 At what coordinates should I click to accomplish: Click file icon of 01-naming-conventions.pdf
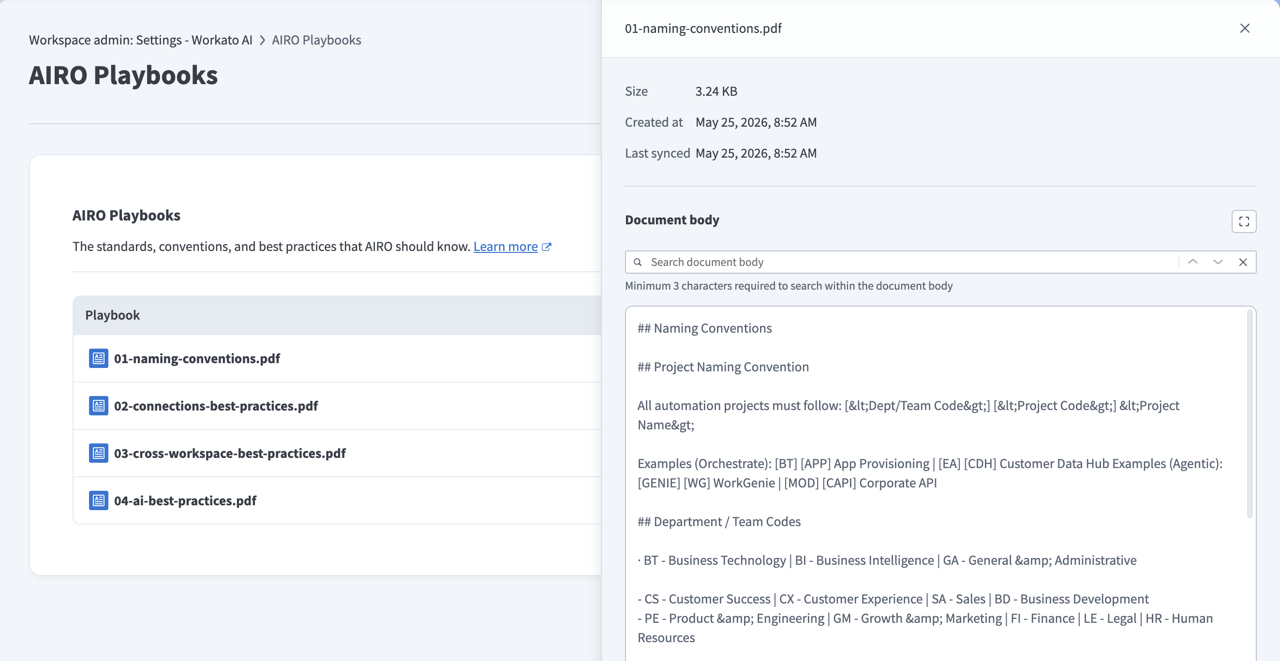pyautogui.click(x=98, y=358)
